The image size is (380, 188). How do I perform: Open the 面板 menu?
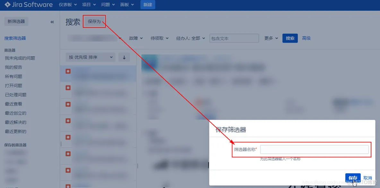[127, 4]
